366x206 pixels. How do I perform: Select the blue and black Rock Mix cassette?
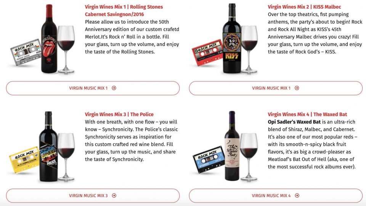[209, 160]
